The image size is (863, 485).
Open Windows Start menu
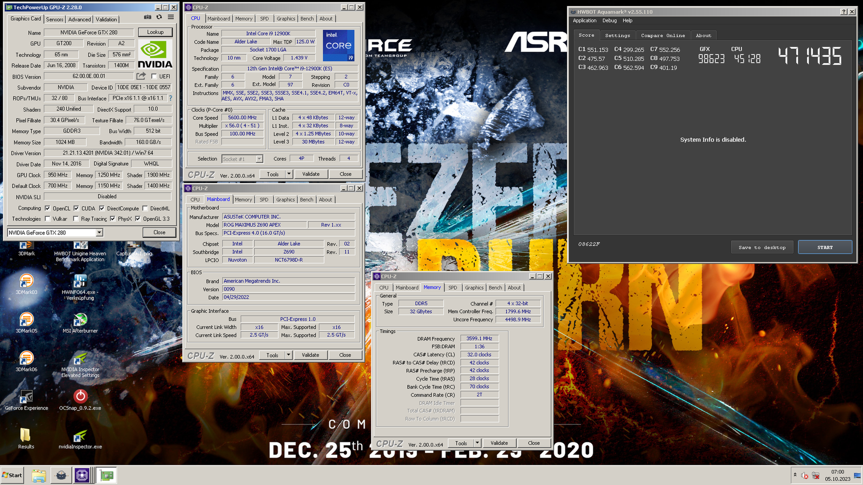point(12,475)
